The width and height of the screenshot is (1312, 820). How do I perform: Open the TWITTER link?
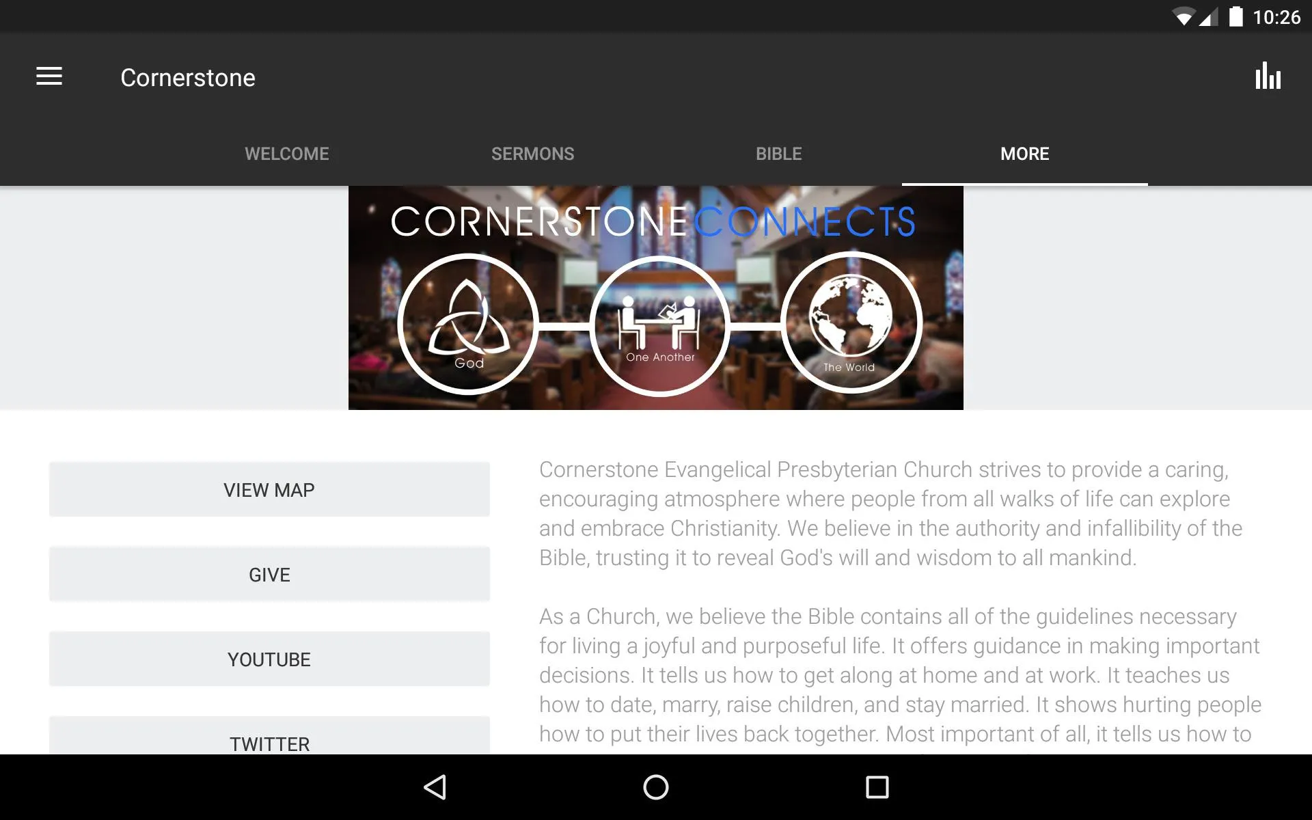click(269, 744)
